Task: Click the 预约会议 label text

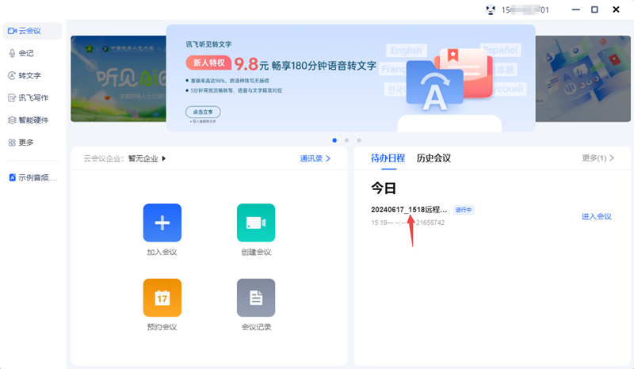Action: click(162, 327)
